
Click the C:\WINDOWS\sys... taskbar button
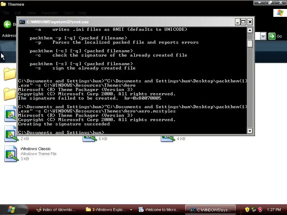(210, 210)
